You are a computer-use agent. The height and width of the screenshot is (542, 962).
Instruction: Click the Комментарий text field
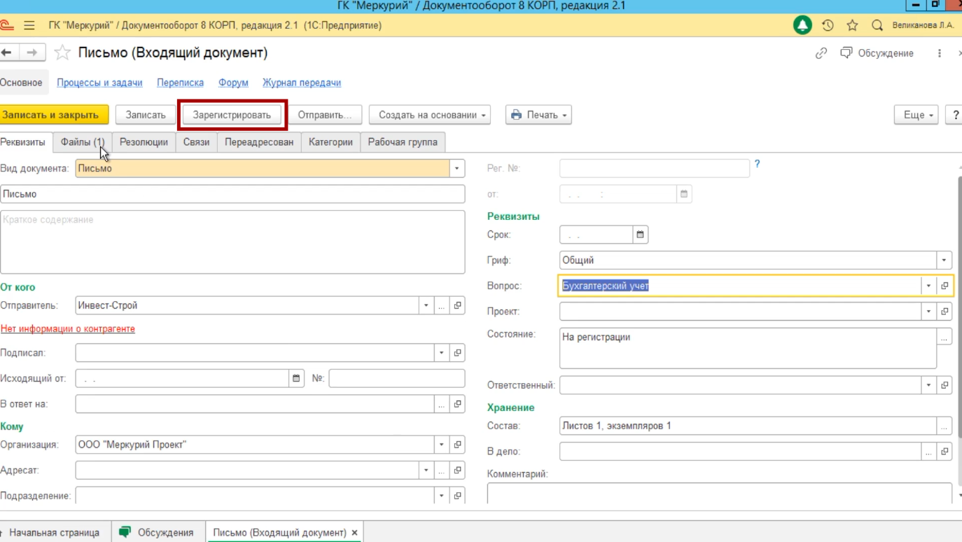[720, 494]
